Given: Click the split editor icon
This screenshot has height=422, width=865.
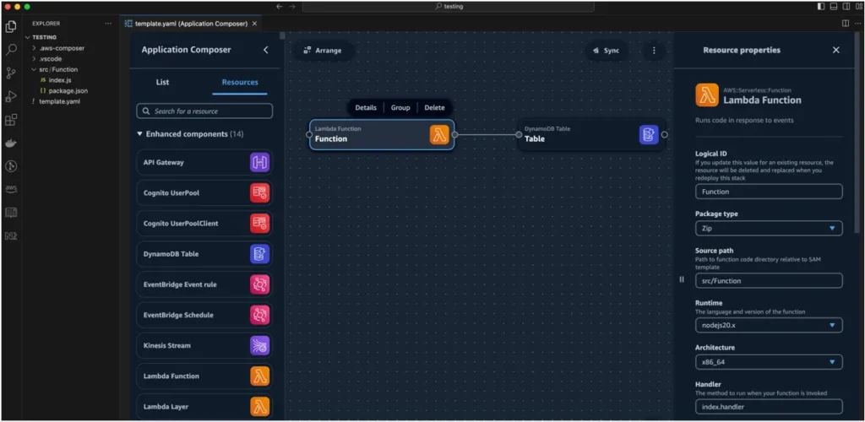Looking at the screenshot, I should (x=845, y=24).
